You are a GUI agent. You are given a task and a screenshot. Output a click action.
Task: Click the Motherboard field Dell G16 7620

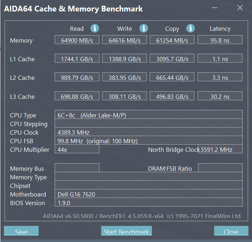click(148, 194)
